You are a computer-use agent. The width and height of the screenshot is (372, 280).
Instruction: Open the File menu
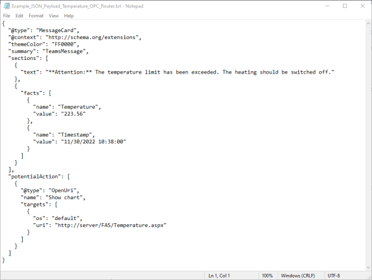[x=6, y=15]
